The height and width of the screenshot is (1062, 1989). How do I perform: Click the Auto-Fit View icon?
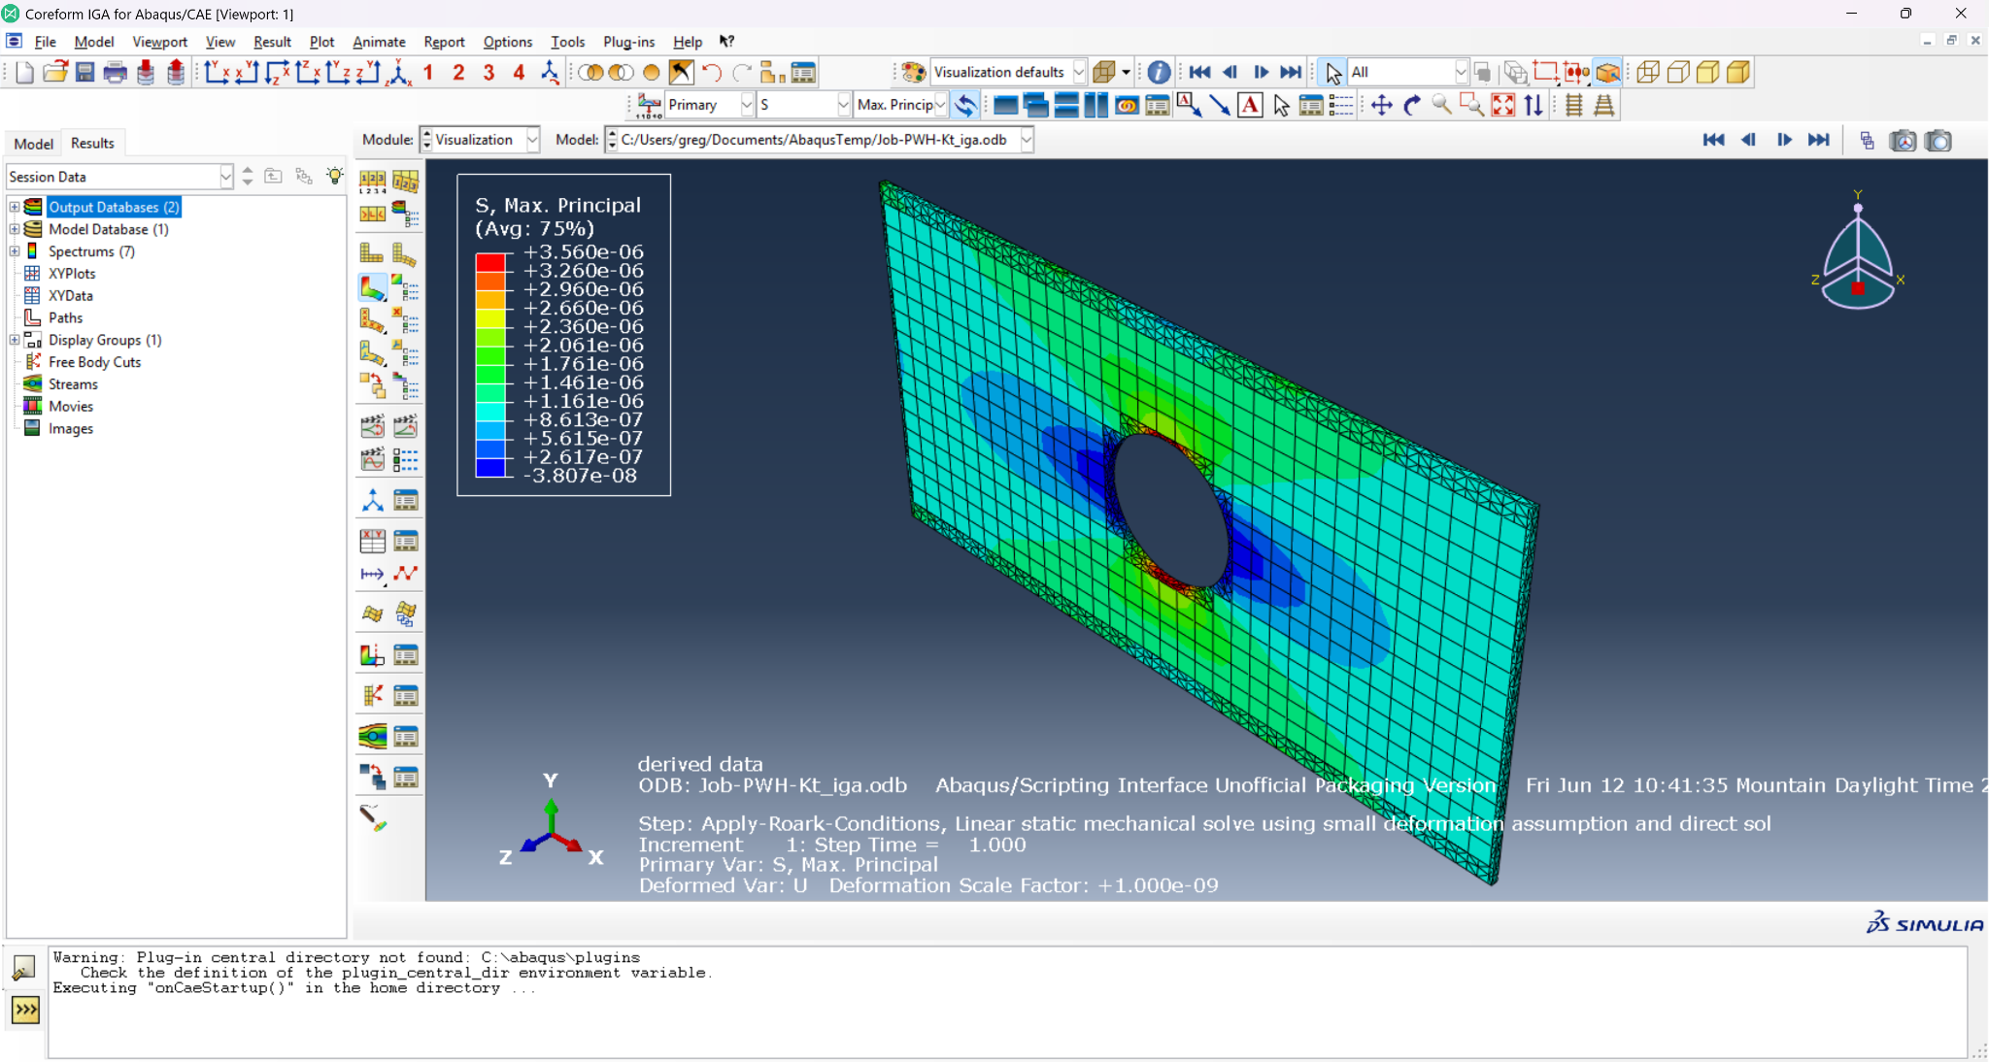coord(1502,105)
